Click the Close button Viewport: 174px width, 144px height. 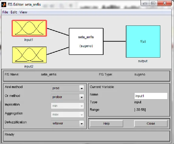point(151,124)
